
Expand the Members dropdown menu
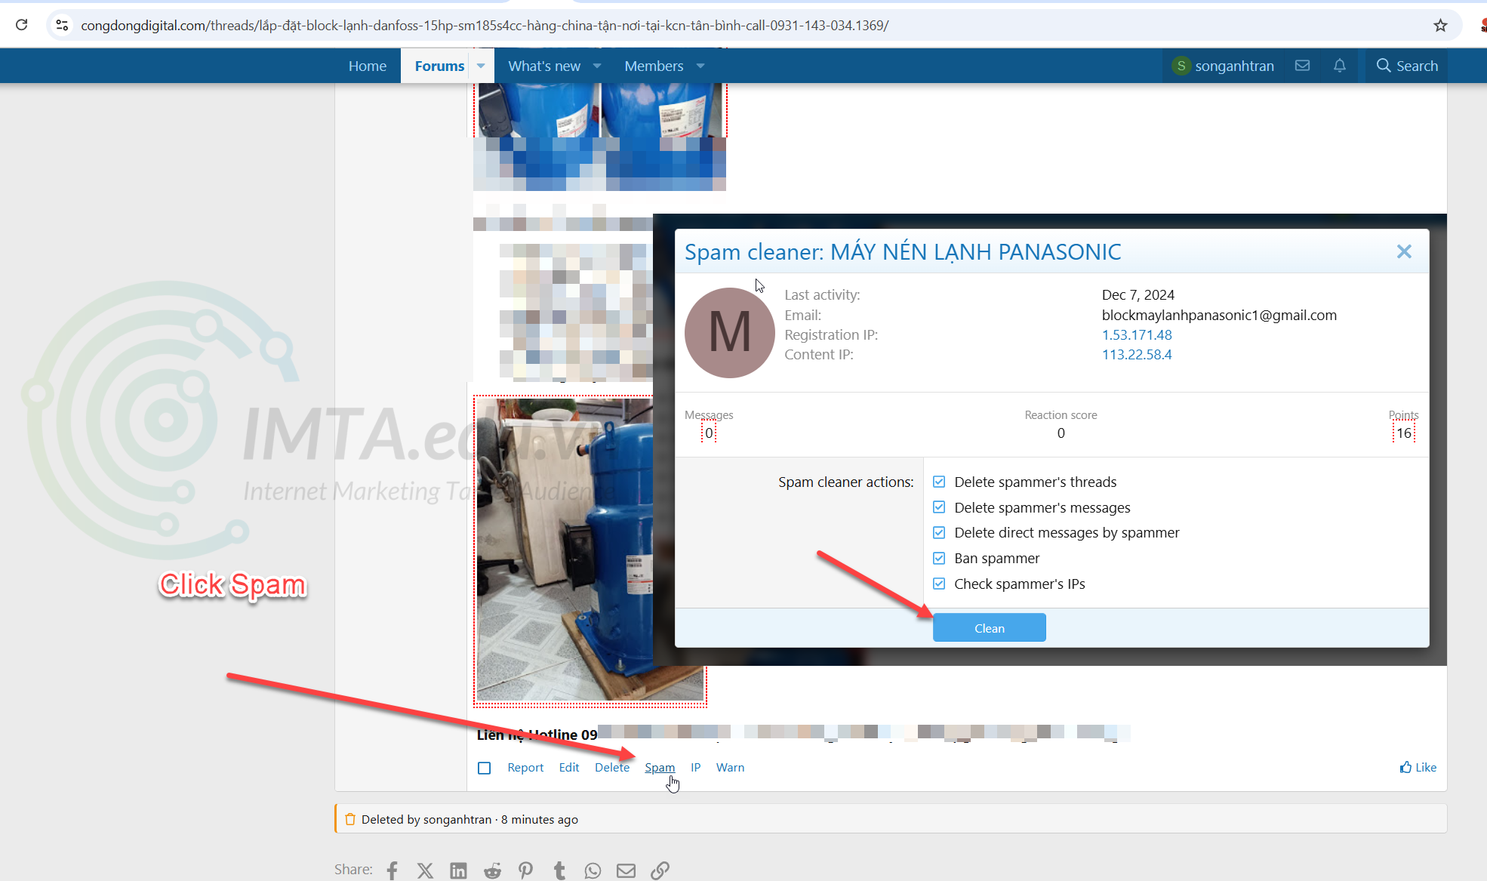click(x=700, y=66)
